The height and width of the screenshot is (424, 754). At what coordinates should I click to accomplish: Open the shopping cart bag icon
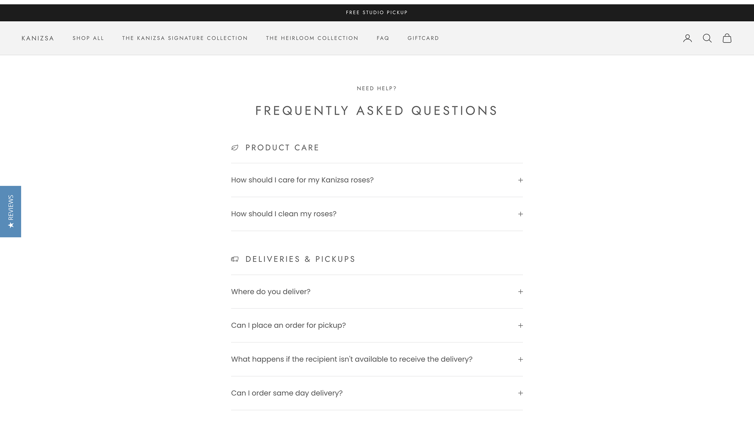click(x=727, y=38)
